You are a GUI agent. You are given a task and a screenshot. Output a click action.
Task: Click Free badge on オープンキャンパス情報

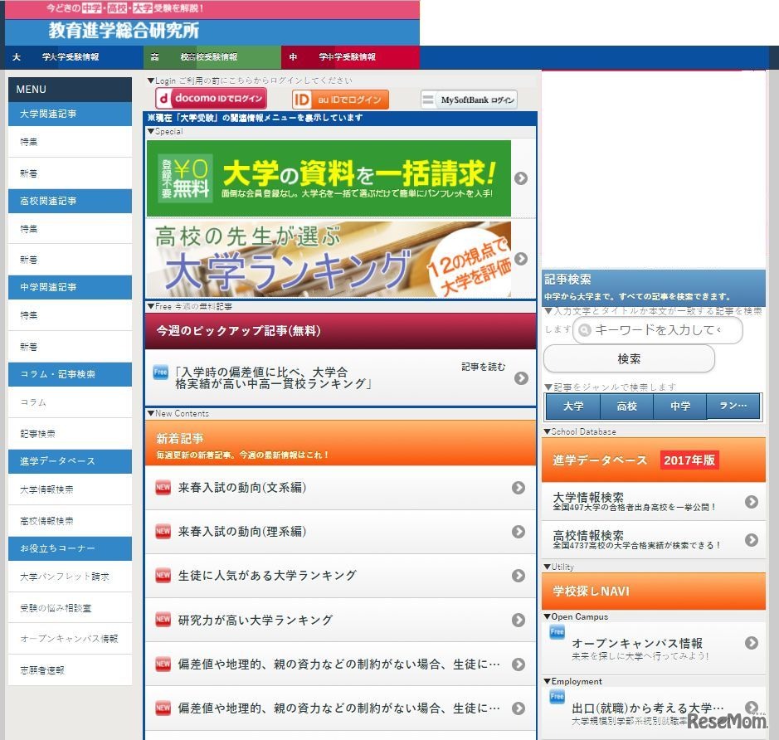tap(556, 632)
